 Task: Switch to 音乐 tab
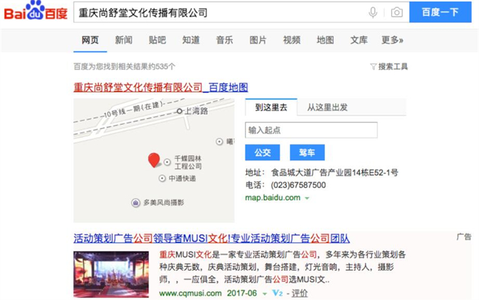(x=225, y=40)
